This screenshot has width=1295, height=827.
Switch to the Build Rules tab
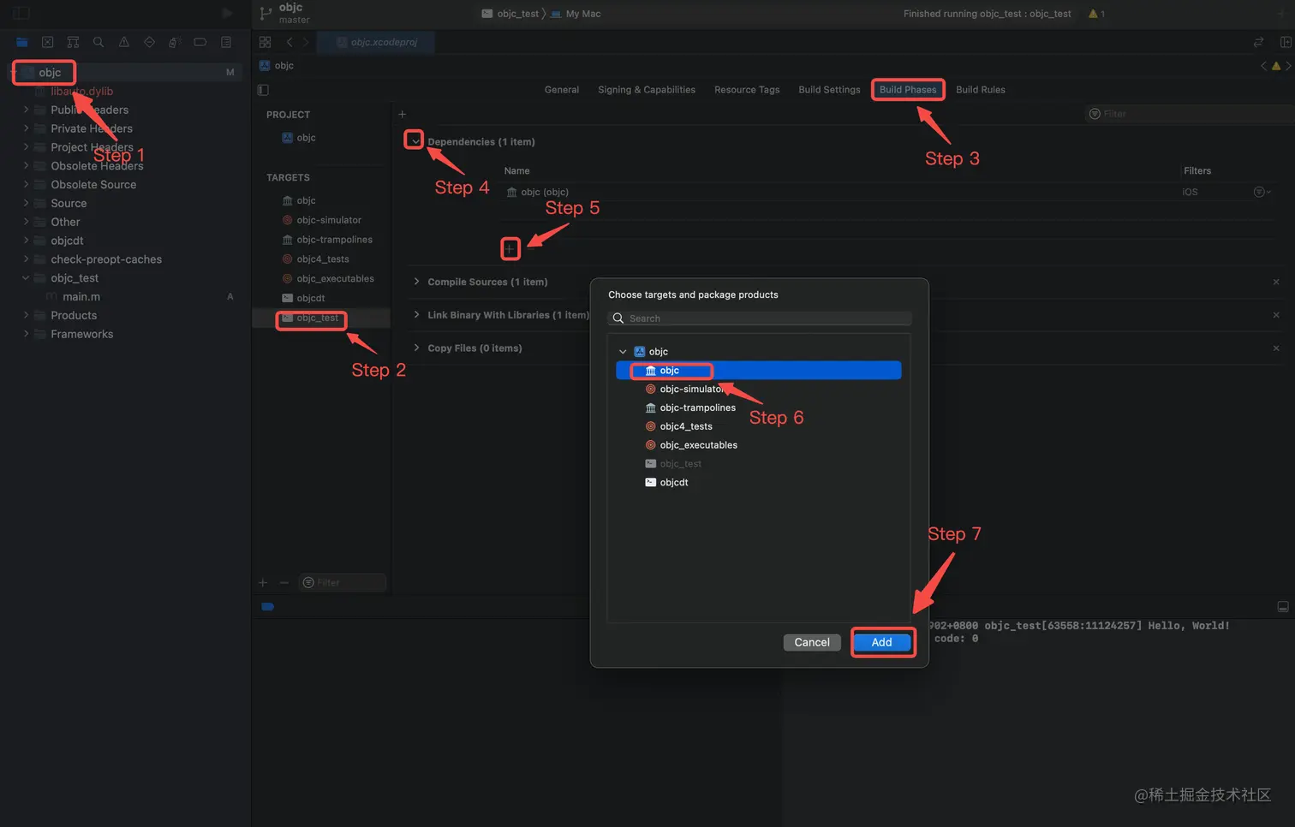pyautogui.click(x=981, y=90)
